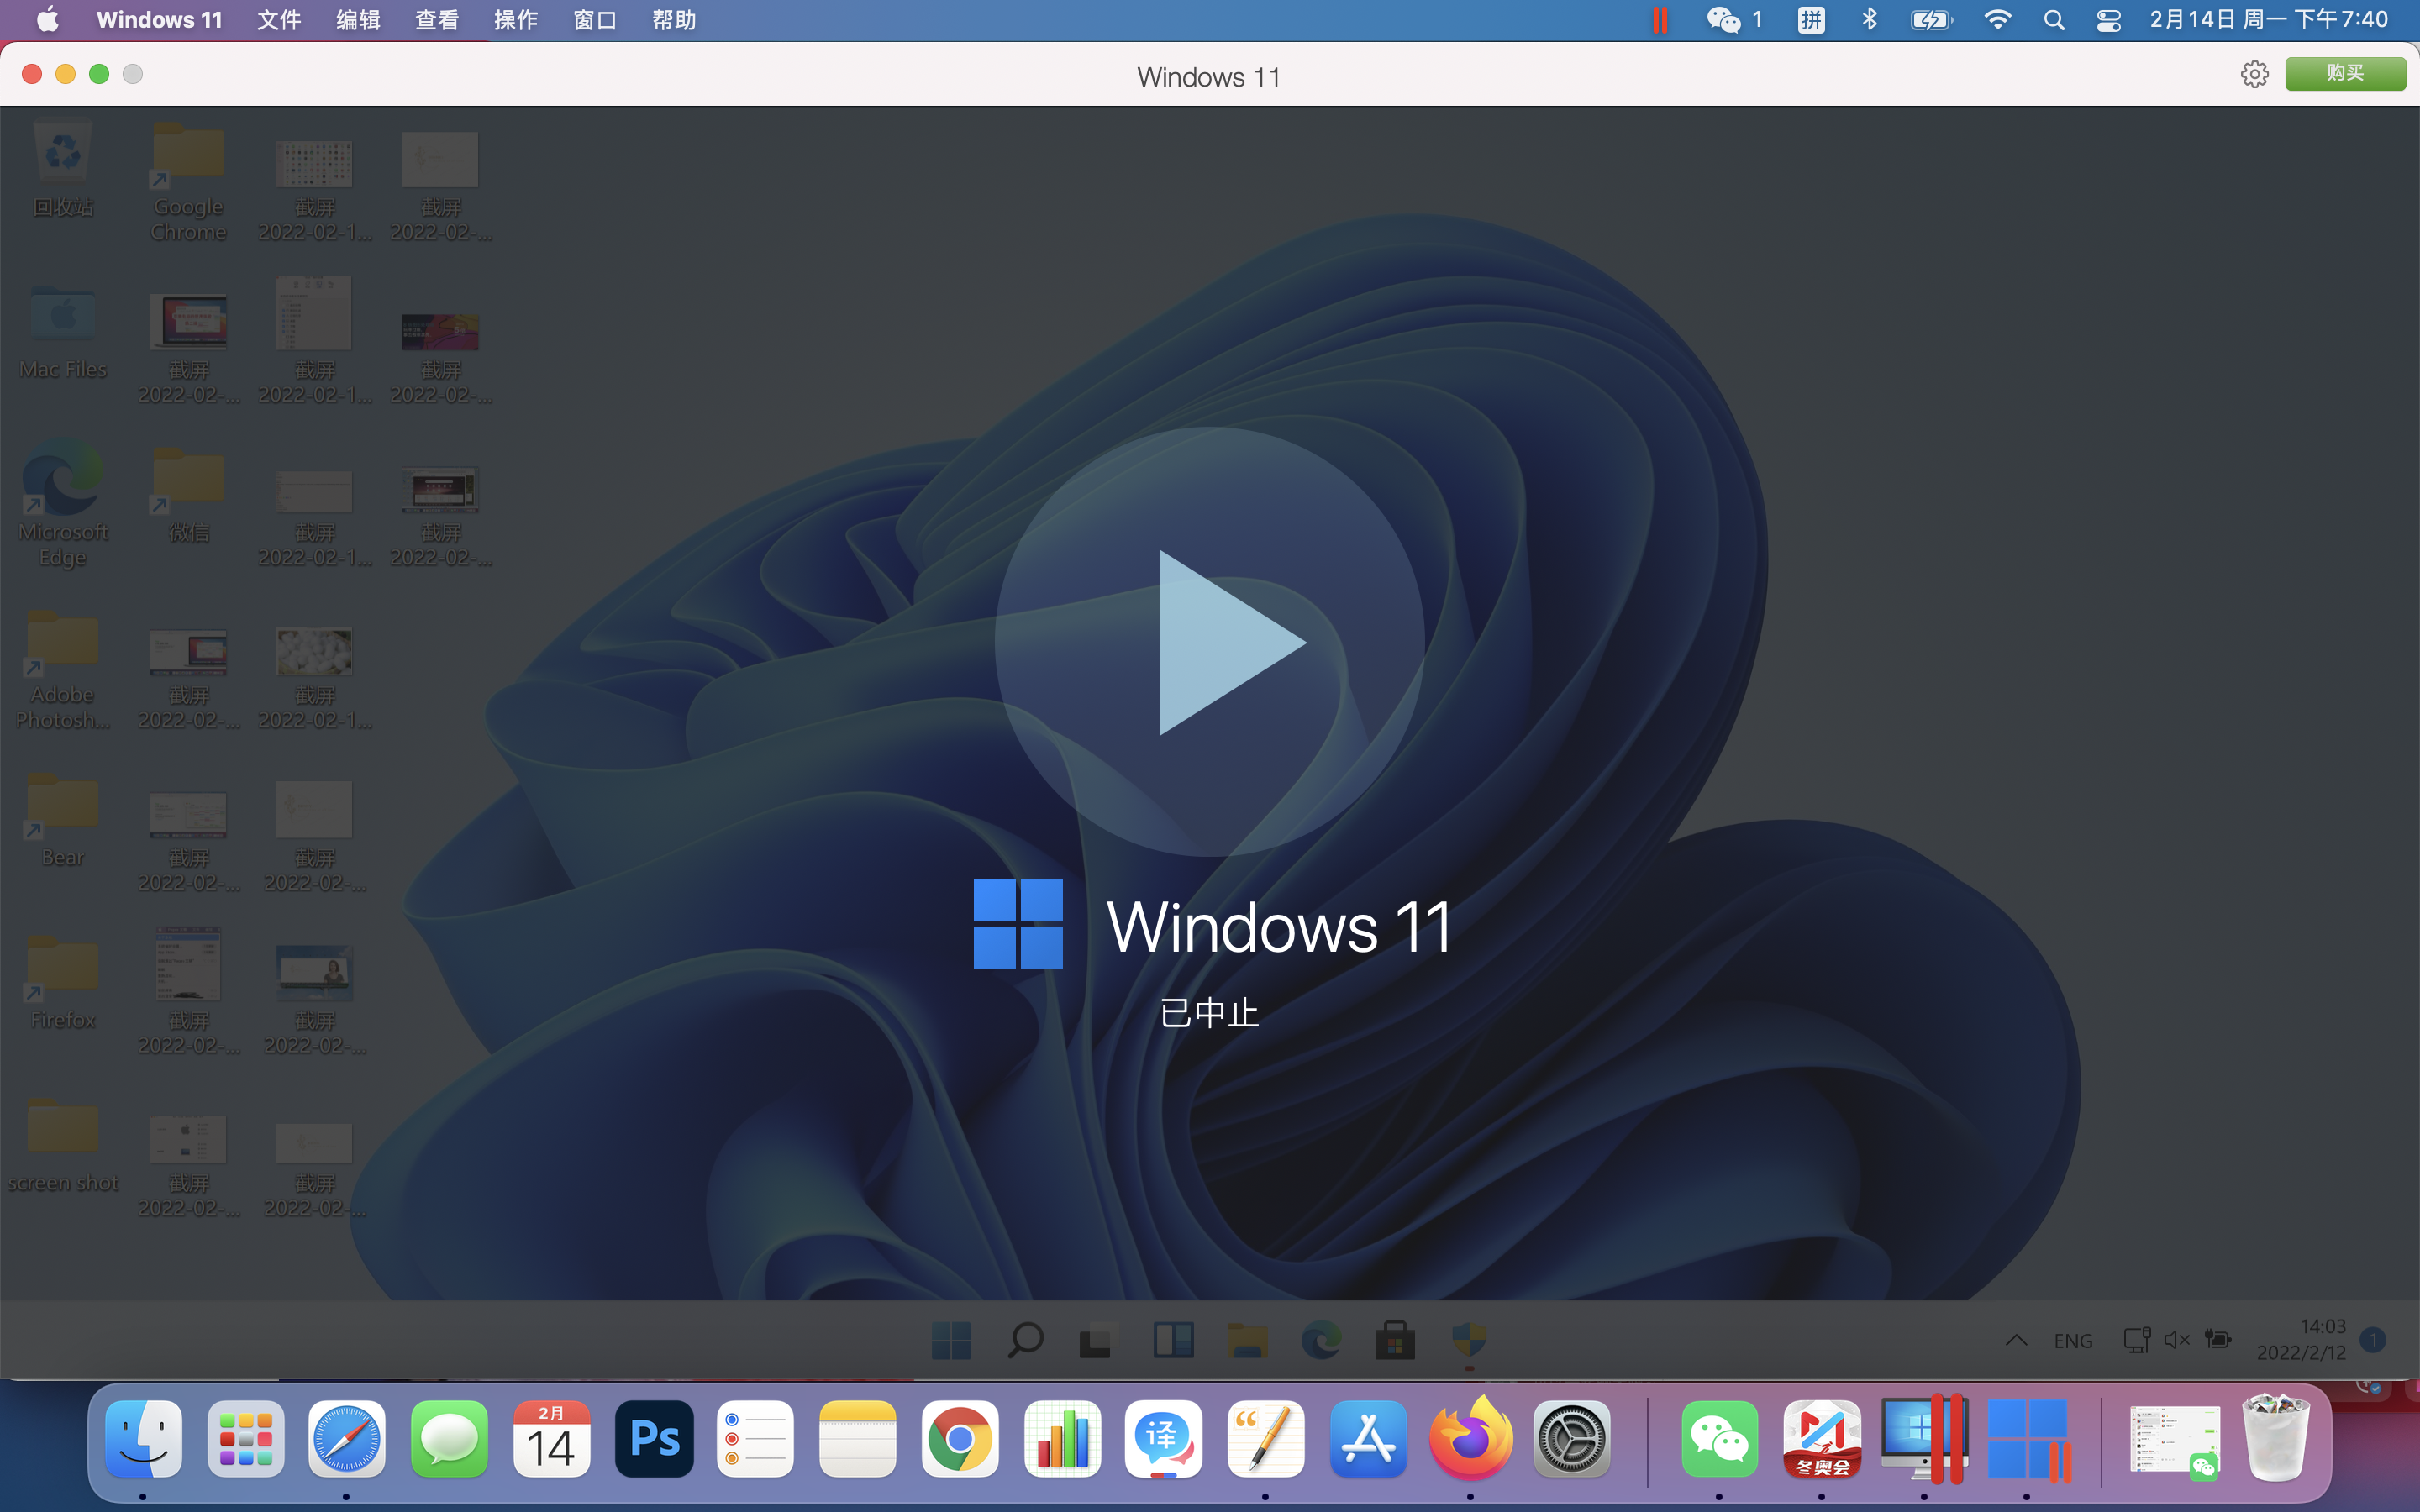
Task: Select the 微信 desktop folder
Action: [188, 495]
